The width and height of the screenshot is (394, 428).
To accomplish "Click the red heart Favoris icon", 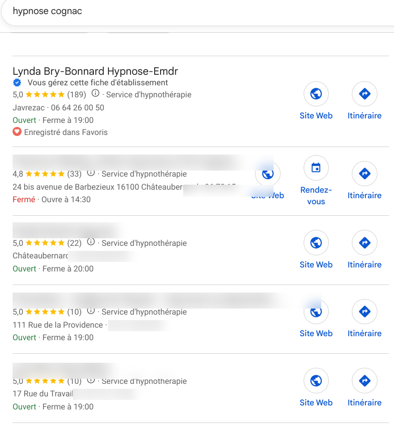I will (x=17, y=132).
